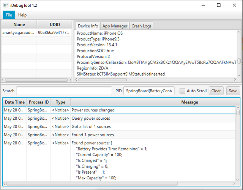Select the 'Found 1 power sources' row
243x190 pixels.
(x=119, y=135)
